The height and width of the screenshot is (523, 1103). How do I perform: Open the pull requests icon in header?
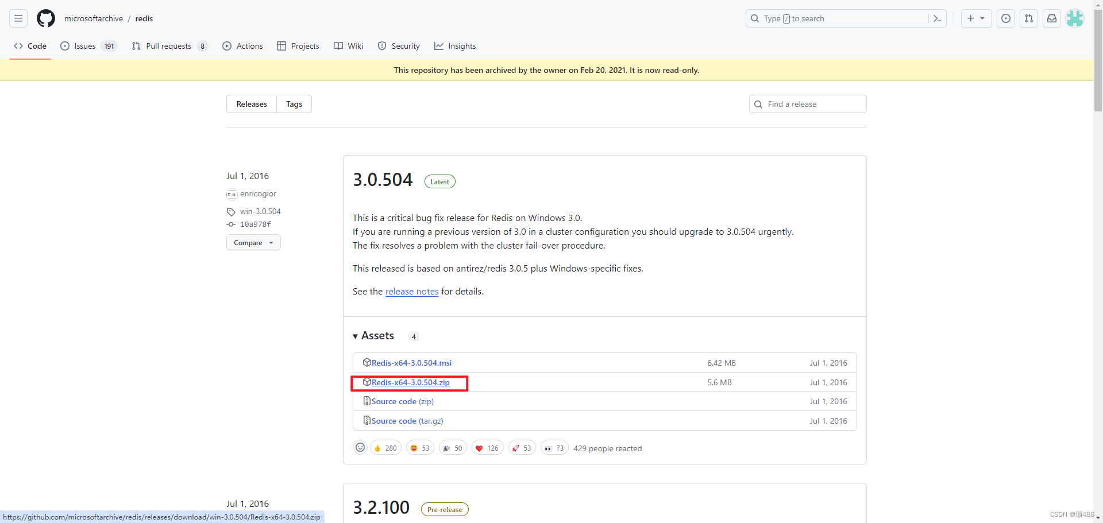(1029, 18)
